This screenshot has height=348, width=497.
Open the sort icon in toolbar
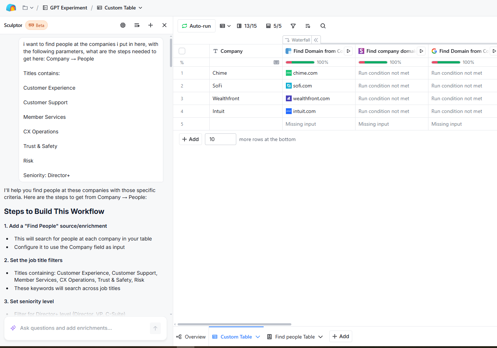click(x=308, y=26)
